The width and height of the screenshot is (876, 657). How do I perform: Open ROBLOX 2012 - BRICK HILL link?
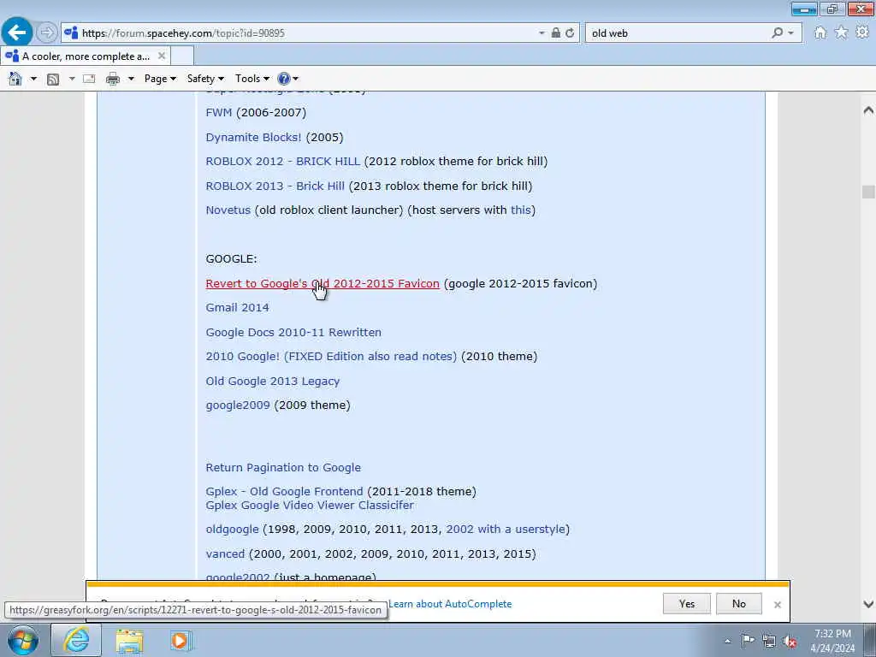282,161
